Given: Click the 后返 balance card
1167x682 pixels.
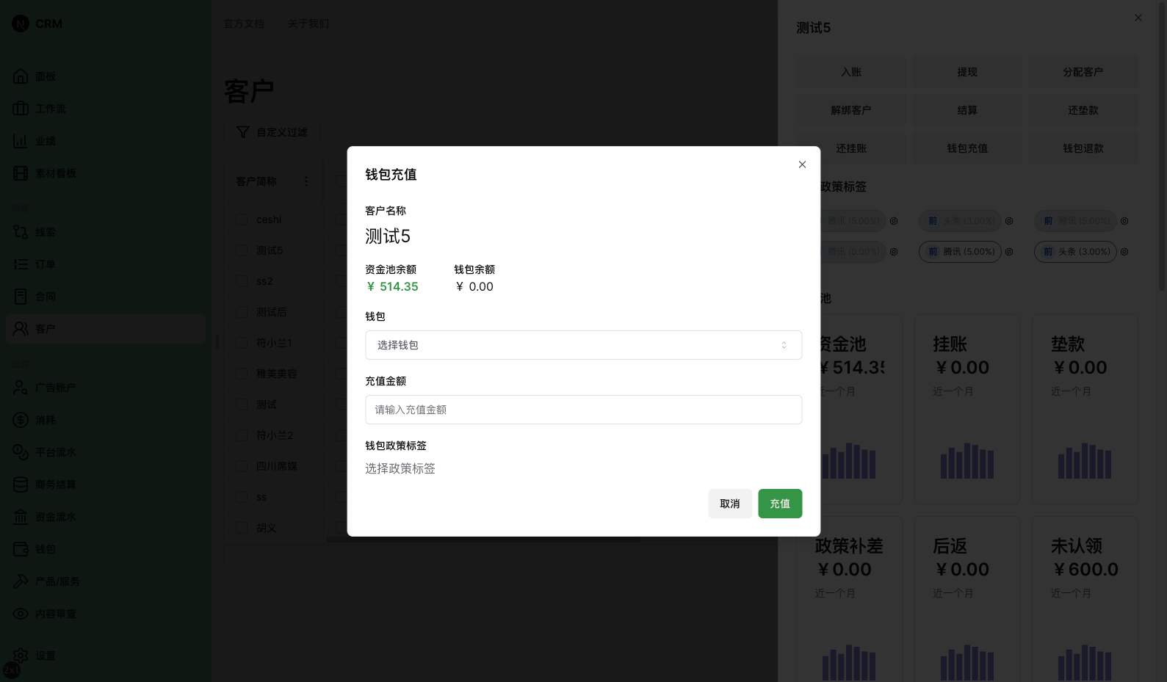Looking at the screenshot, I should click(967, 599).
